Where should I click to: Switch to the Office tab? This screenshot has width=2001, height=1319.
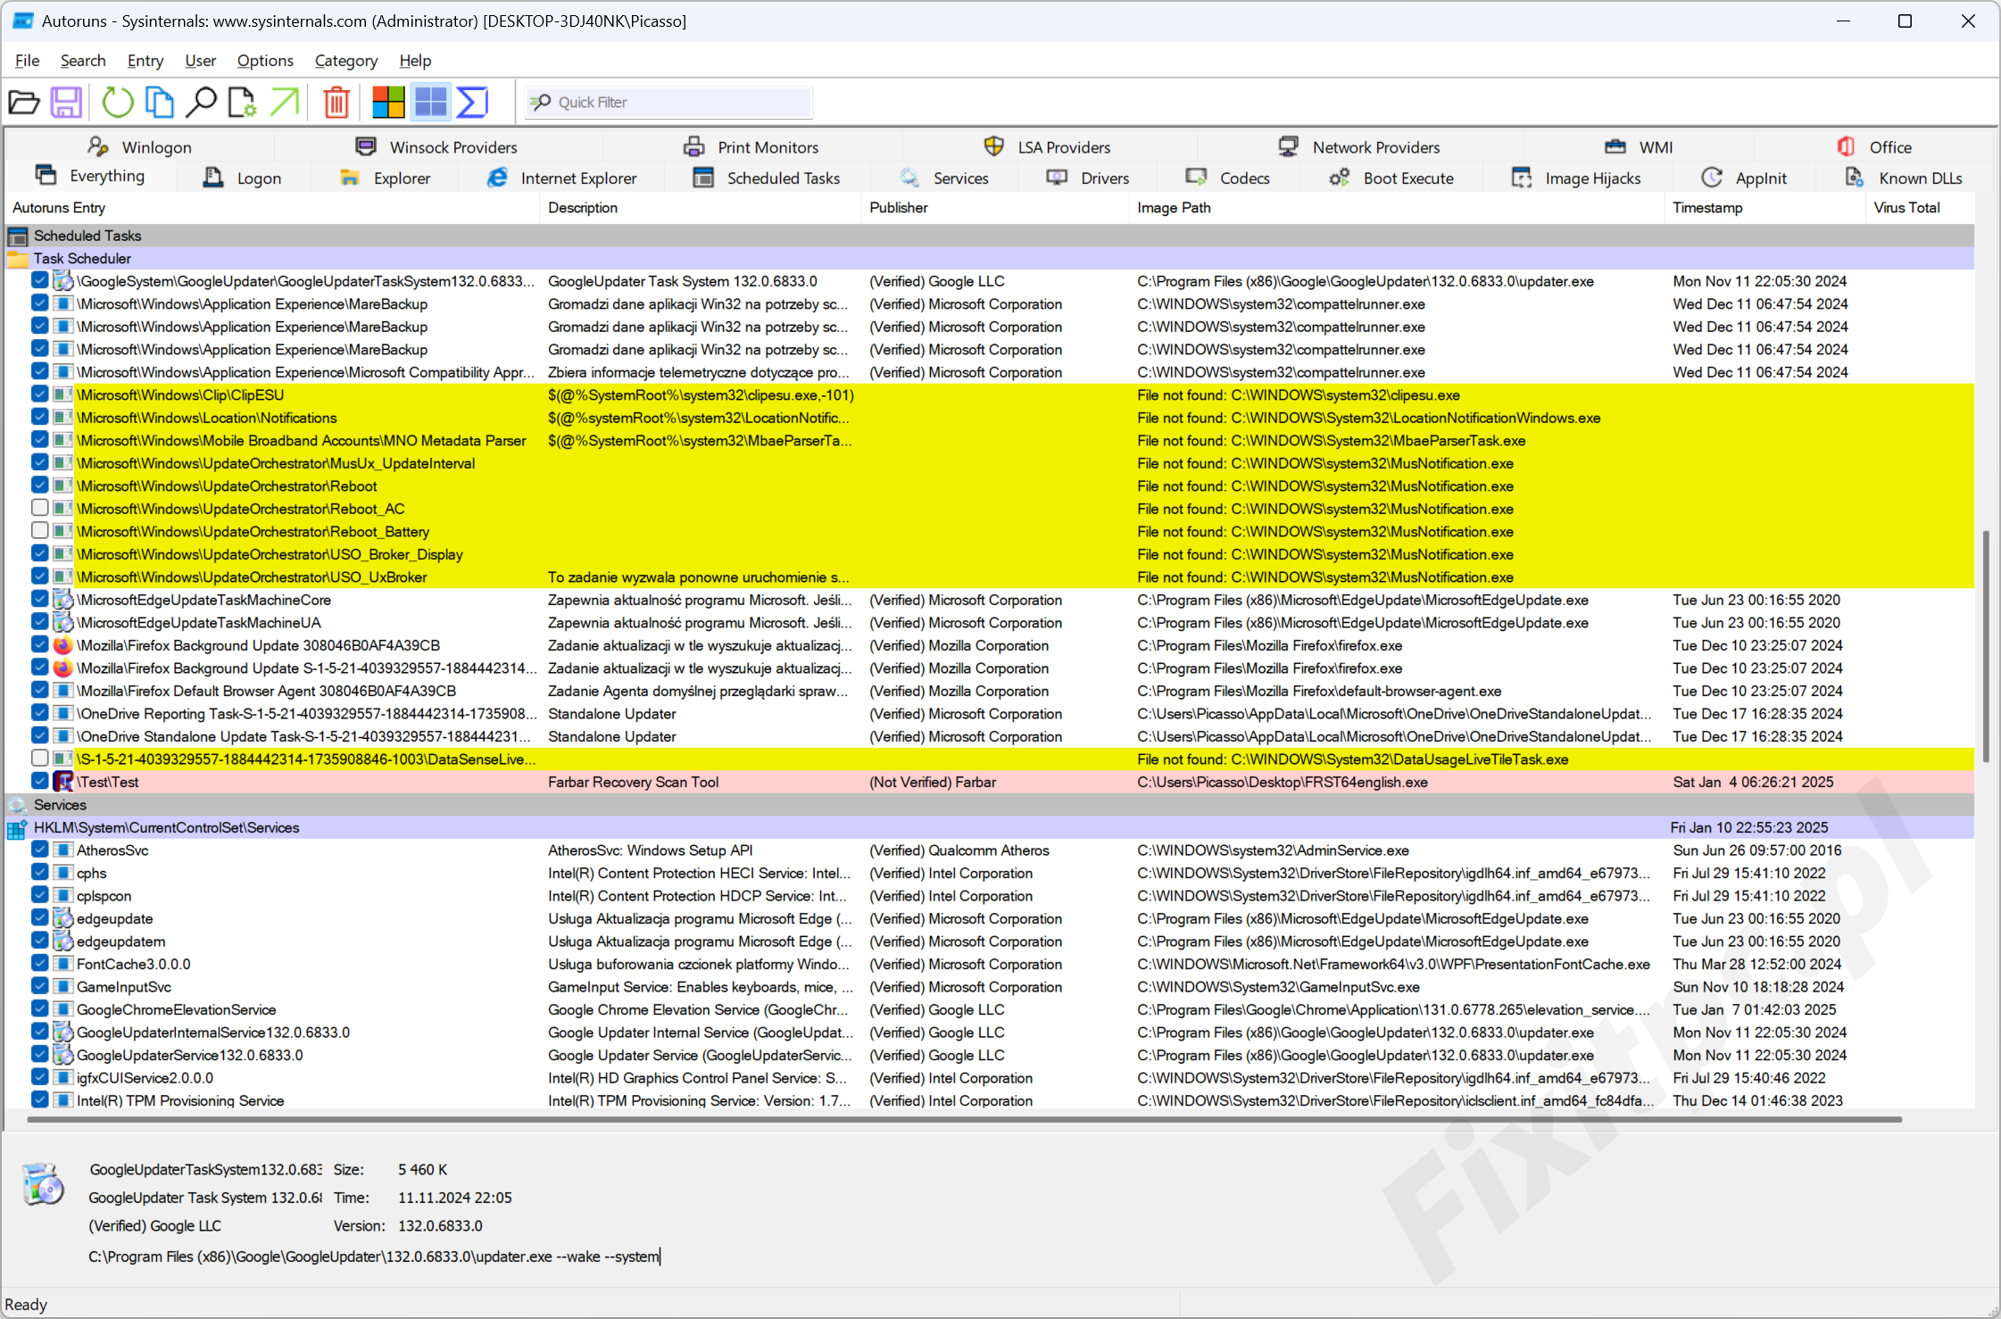(1873, 147)
